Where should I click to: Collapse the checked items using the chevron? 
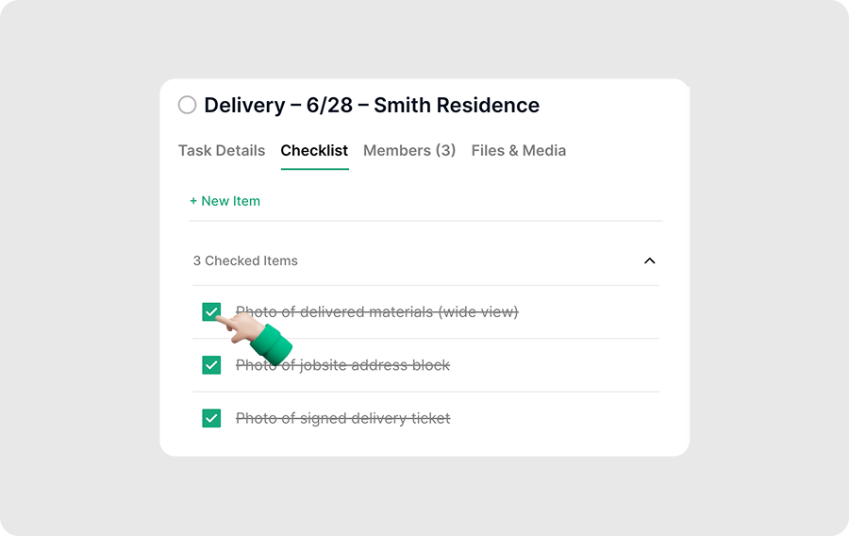(649, 260)
